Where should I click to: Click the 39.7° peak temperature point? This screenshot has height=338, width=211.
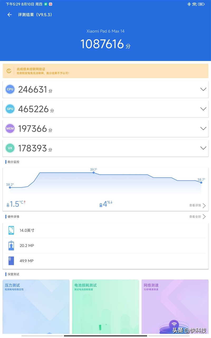94,172
